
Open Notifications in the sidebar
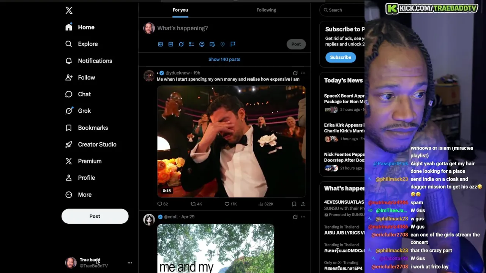89,61
